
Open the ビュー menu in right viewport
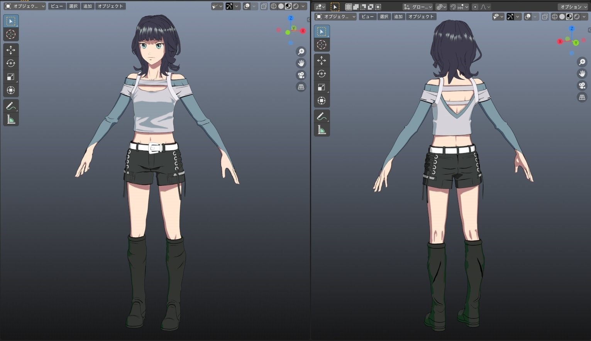367,17
